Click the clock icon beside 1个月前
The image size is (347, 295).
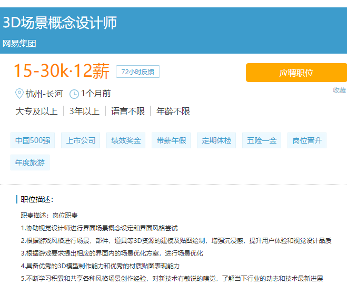(x=74, y=94)
